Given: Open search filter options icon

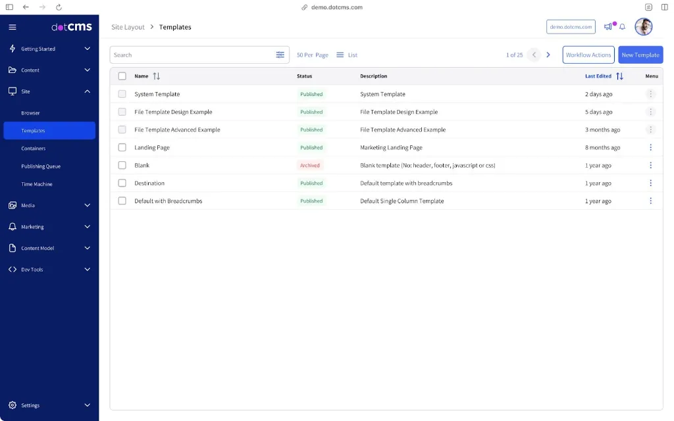Looking at the screenshot, I should tap(280, 55).
